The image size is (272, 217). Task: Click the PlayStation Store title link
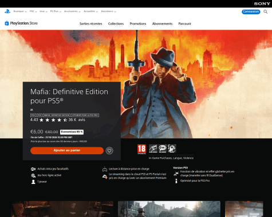point(24,23)
